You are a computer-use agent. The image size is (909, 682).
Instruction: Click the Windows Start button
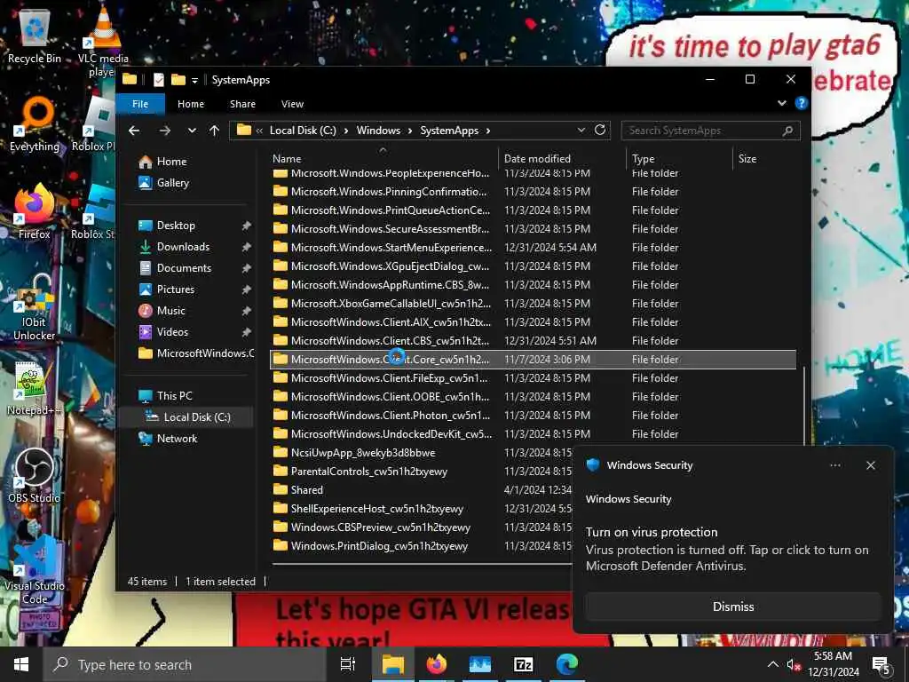pos(21,664)
